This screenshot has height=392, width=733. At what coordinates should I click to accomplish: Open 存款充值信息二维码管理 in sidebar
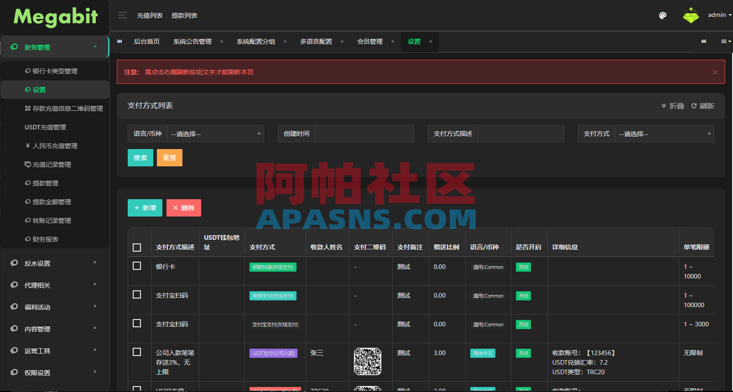coord(64,108)
